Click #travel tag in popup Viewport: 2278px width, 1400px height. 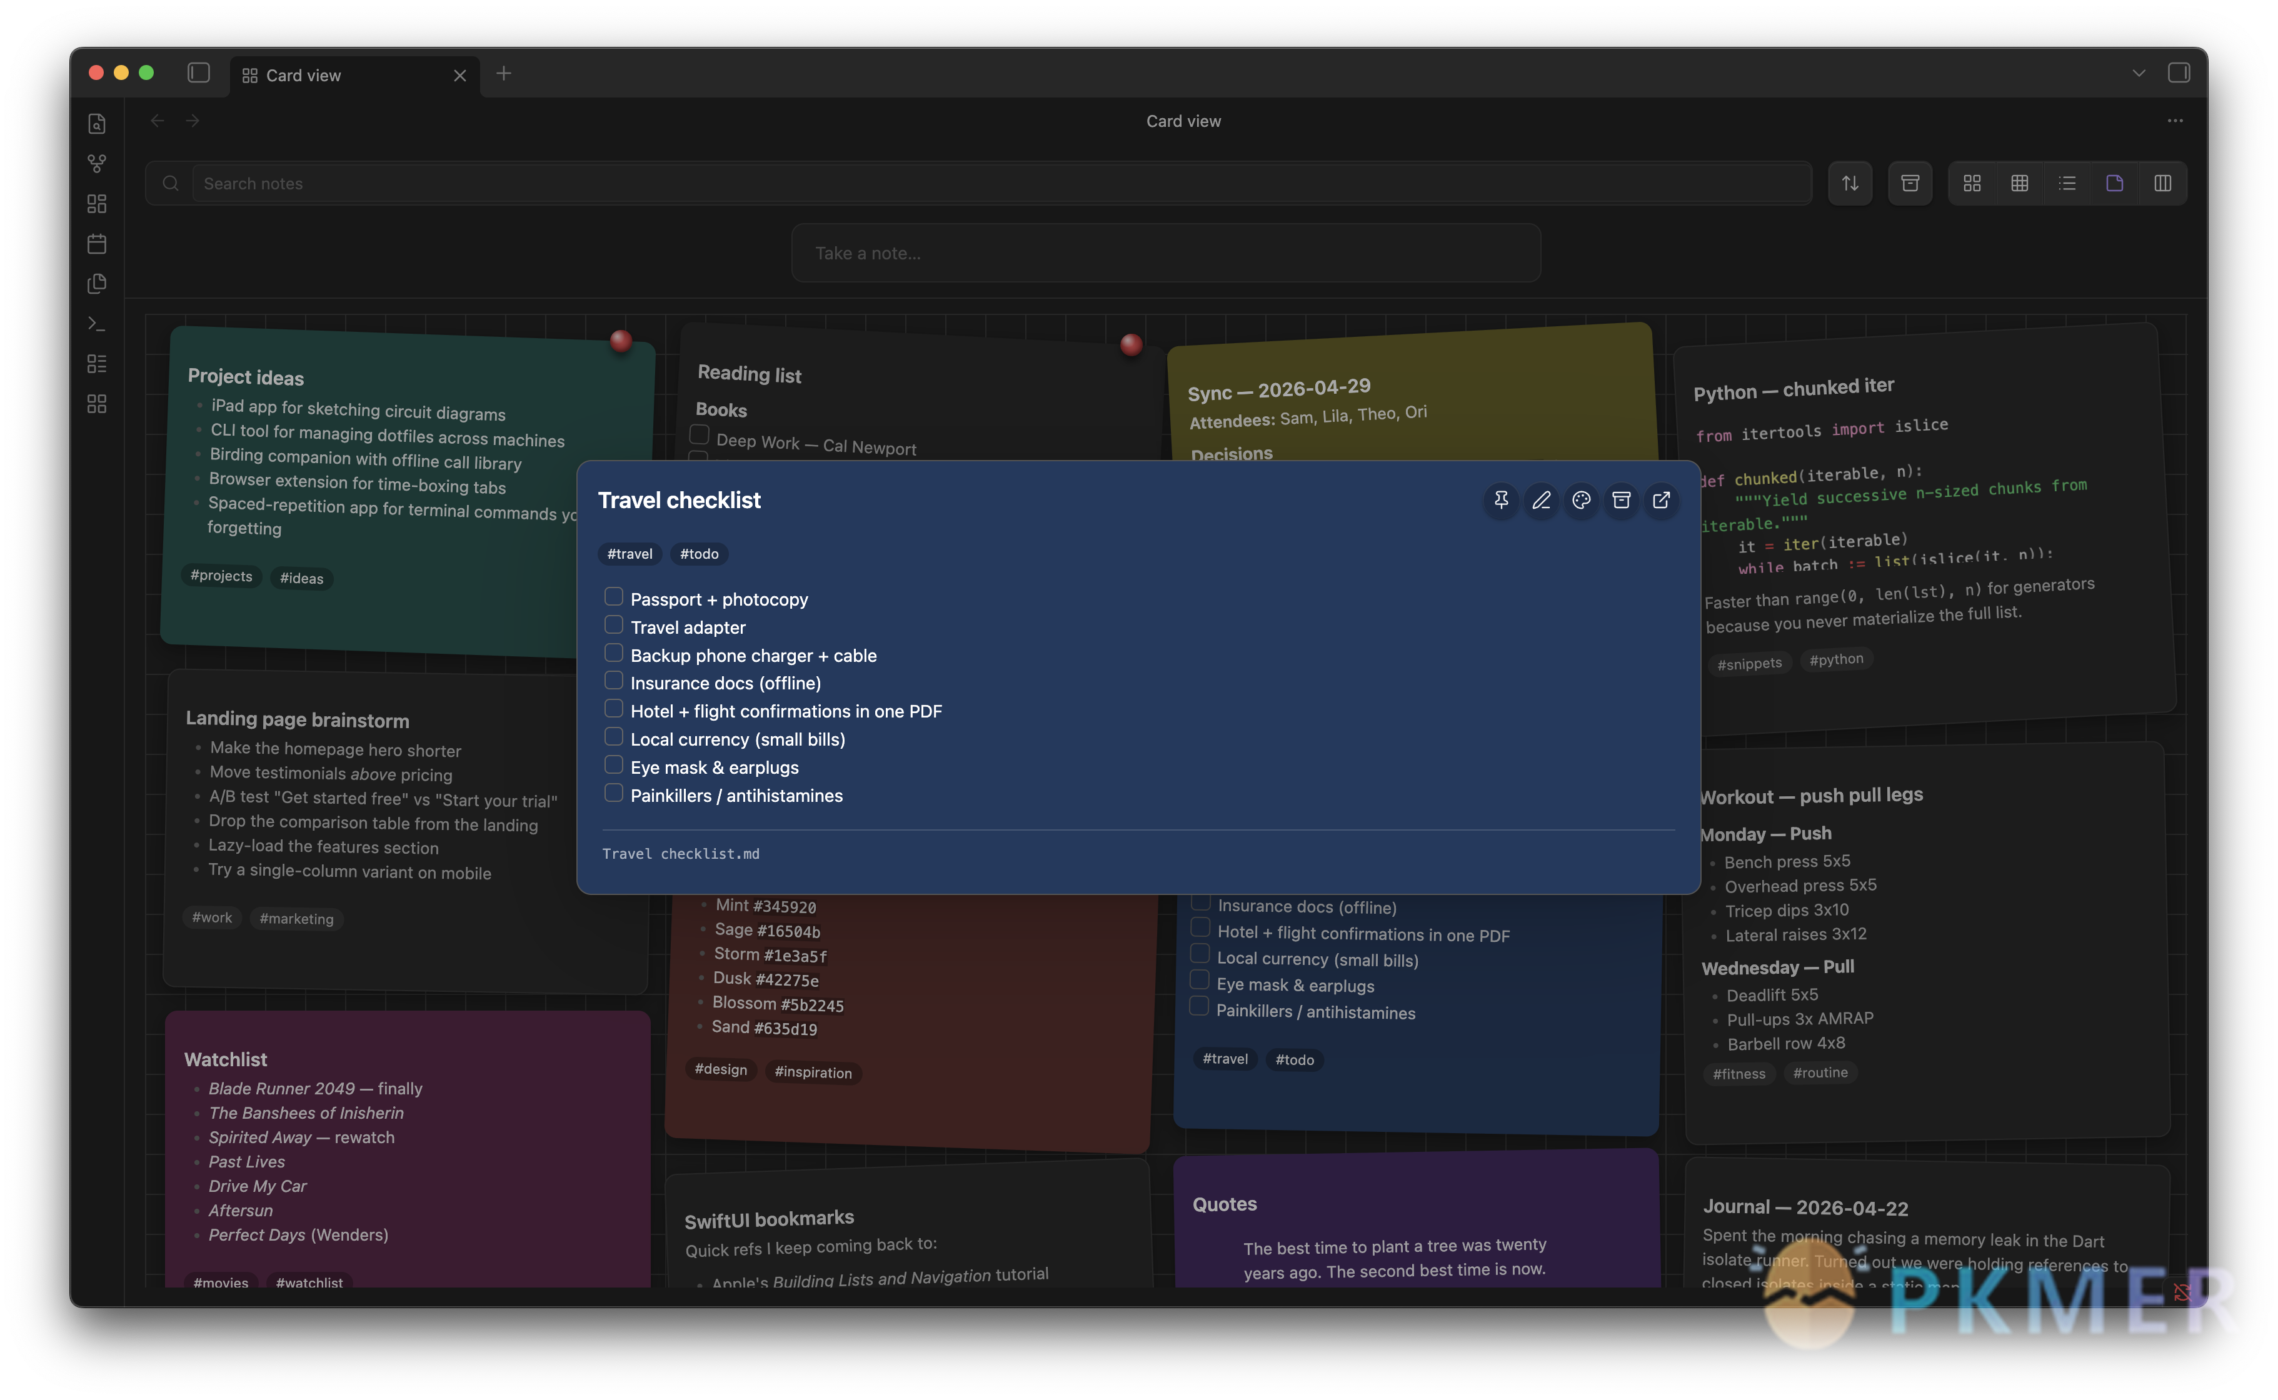click(630, 554)
